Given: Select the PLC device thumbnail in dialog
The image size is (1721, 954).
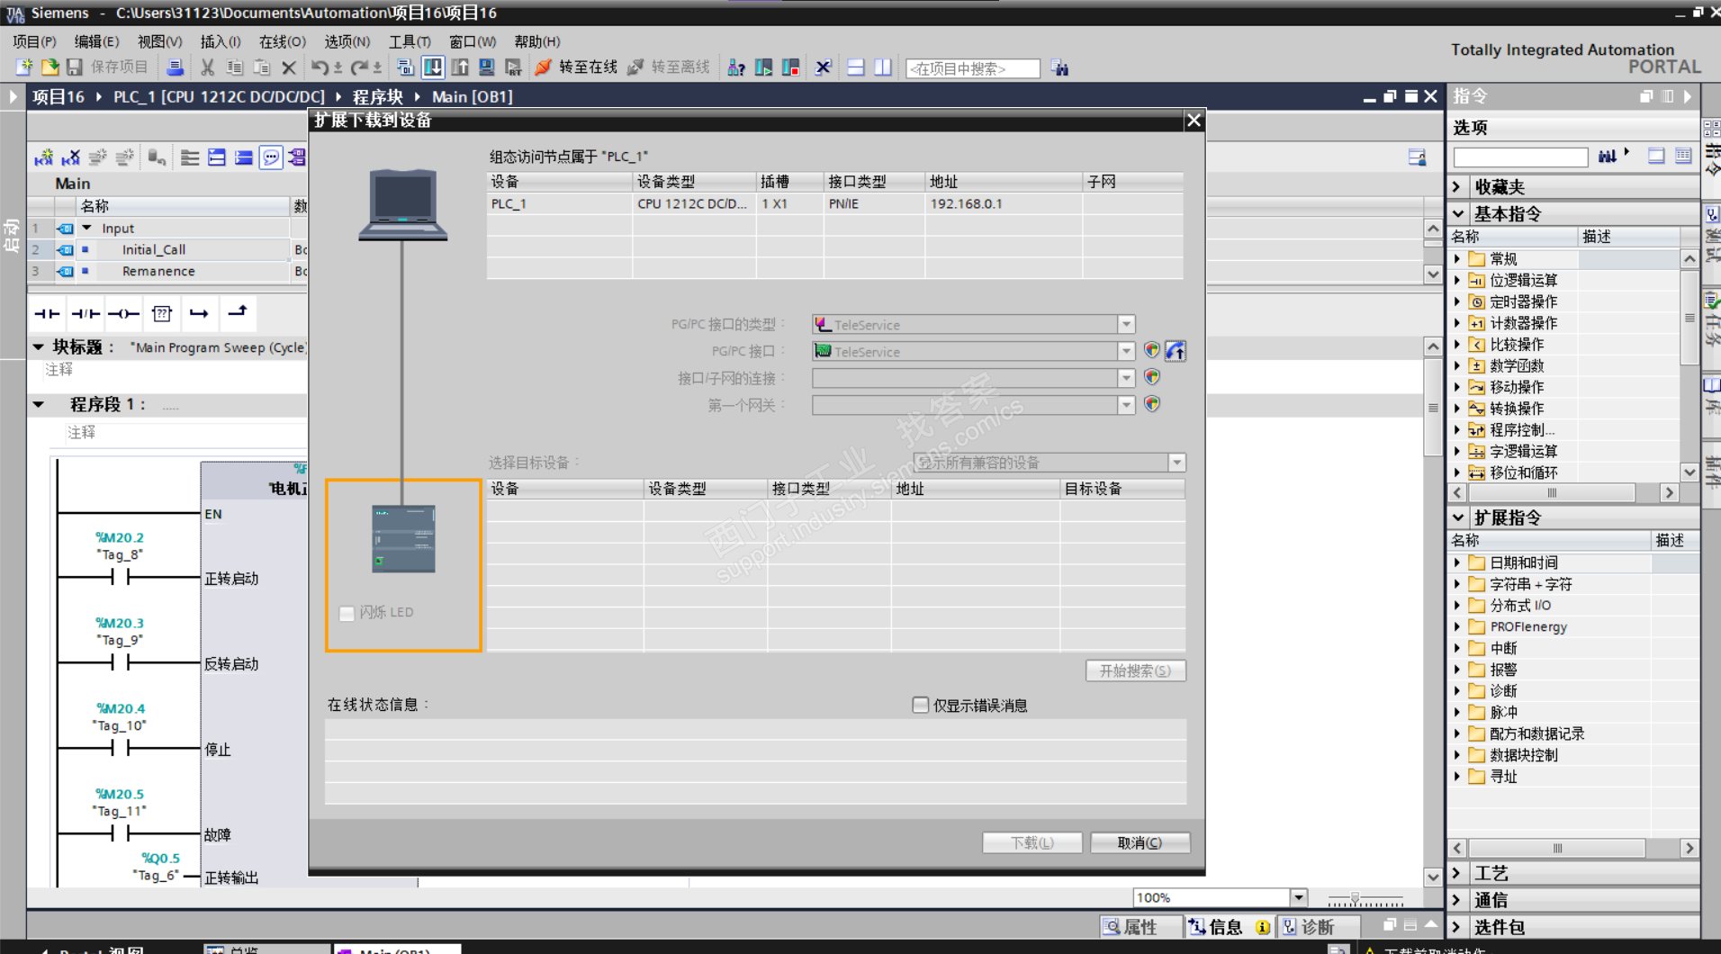Looking at the screenshot, I should coord(403,538).
